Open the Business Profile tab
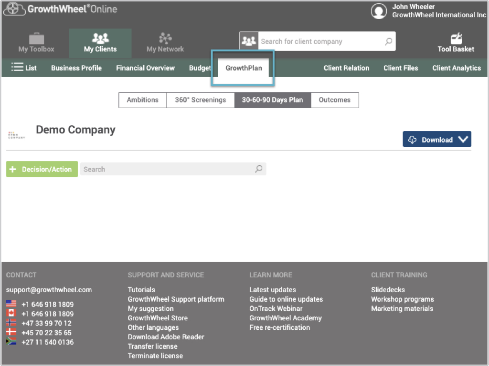Image resolution: width=489 pixels, height=366 pixels. click(x=76, y=68)
